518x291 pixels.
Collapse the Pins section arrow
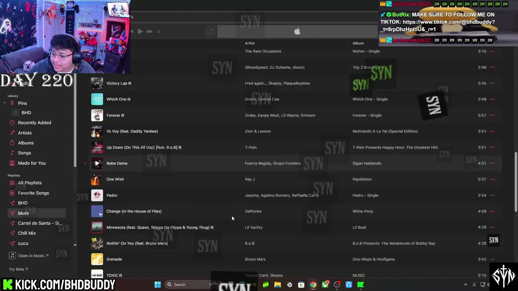coord(4,103)
